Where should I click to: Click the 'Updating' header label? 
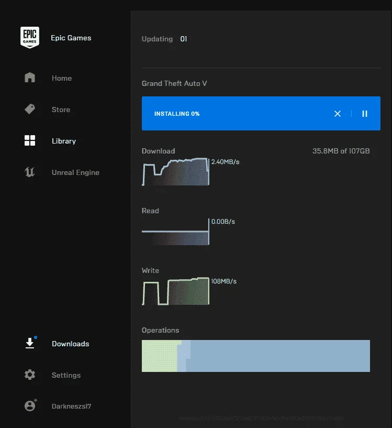(x=157, y=39)
